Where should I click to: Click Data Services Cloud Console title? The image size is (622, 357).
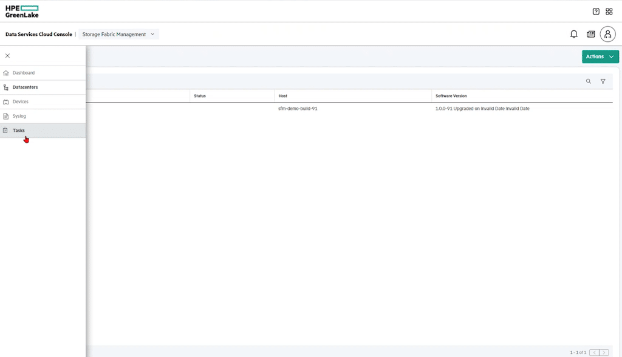[x=39, y=35]
